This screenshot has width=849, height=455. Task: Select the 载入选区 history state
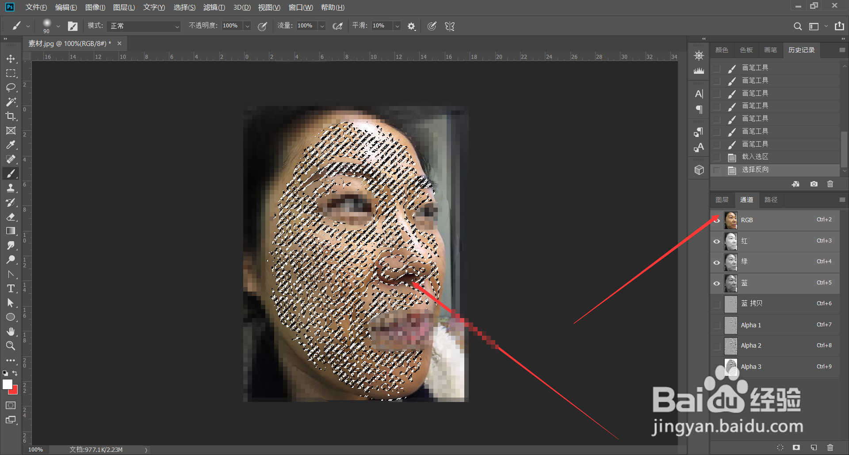pyautogui.click(x=755, y=157)
